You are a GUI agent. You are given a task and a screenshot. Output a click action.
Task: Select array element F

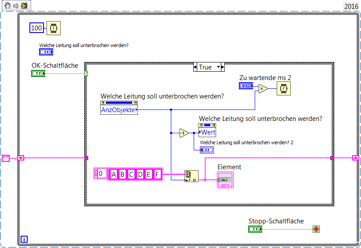point(157,174)
